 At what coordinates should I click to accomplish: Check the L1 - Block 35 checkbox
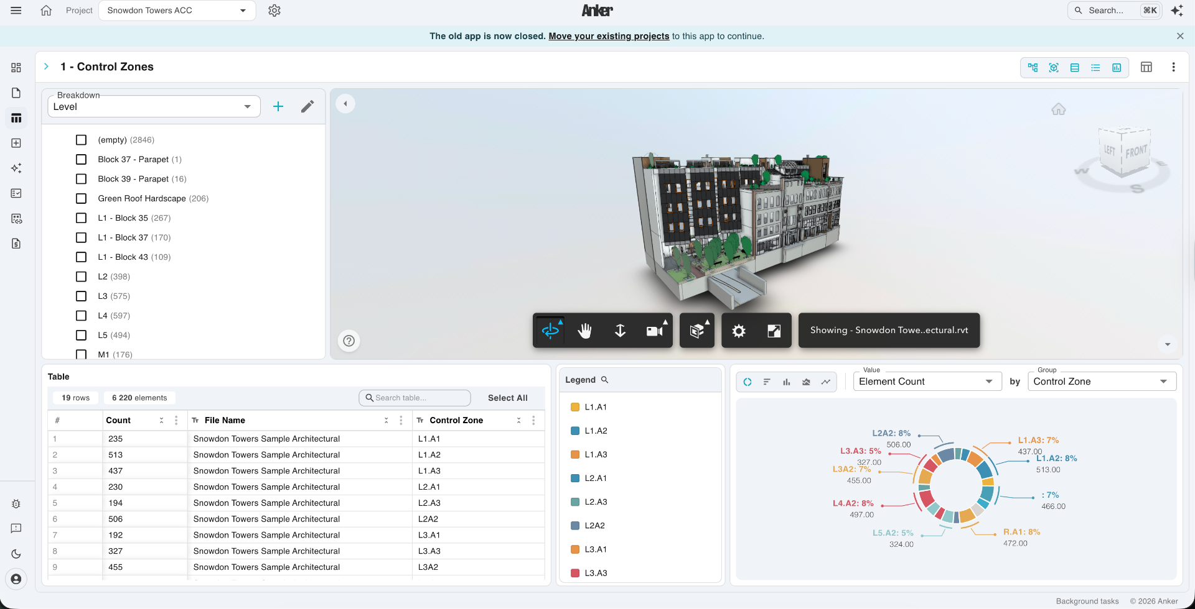click(x=81, y=218)
